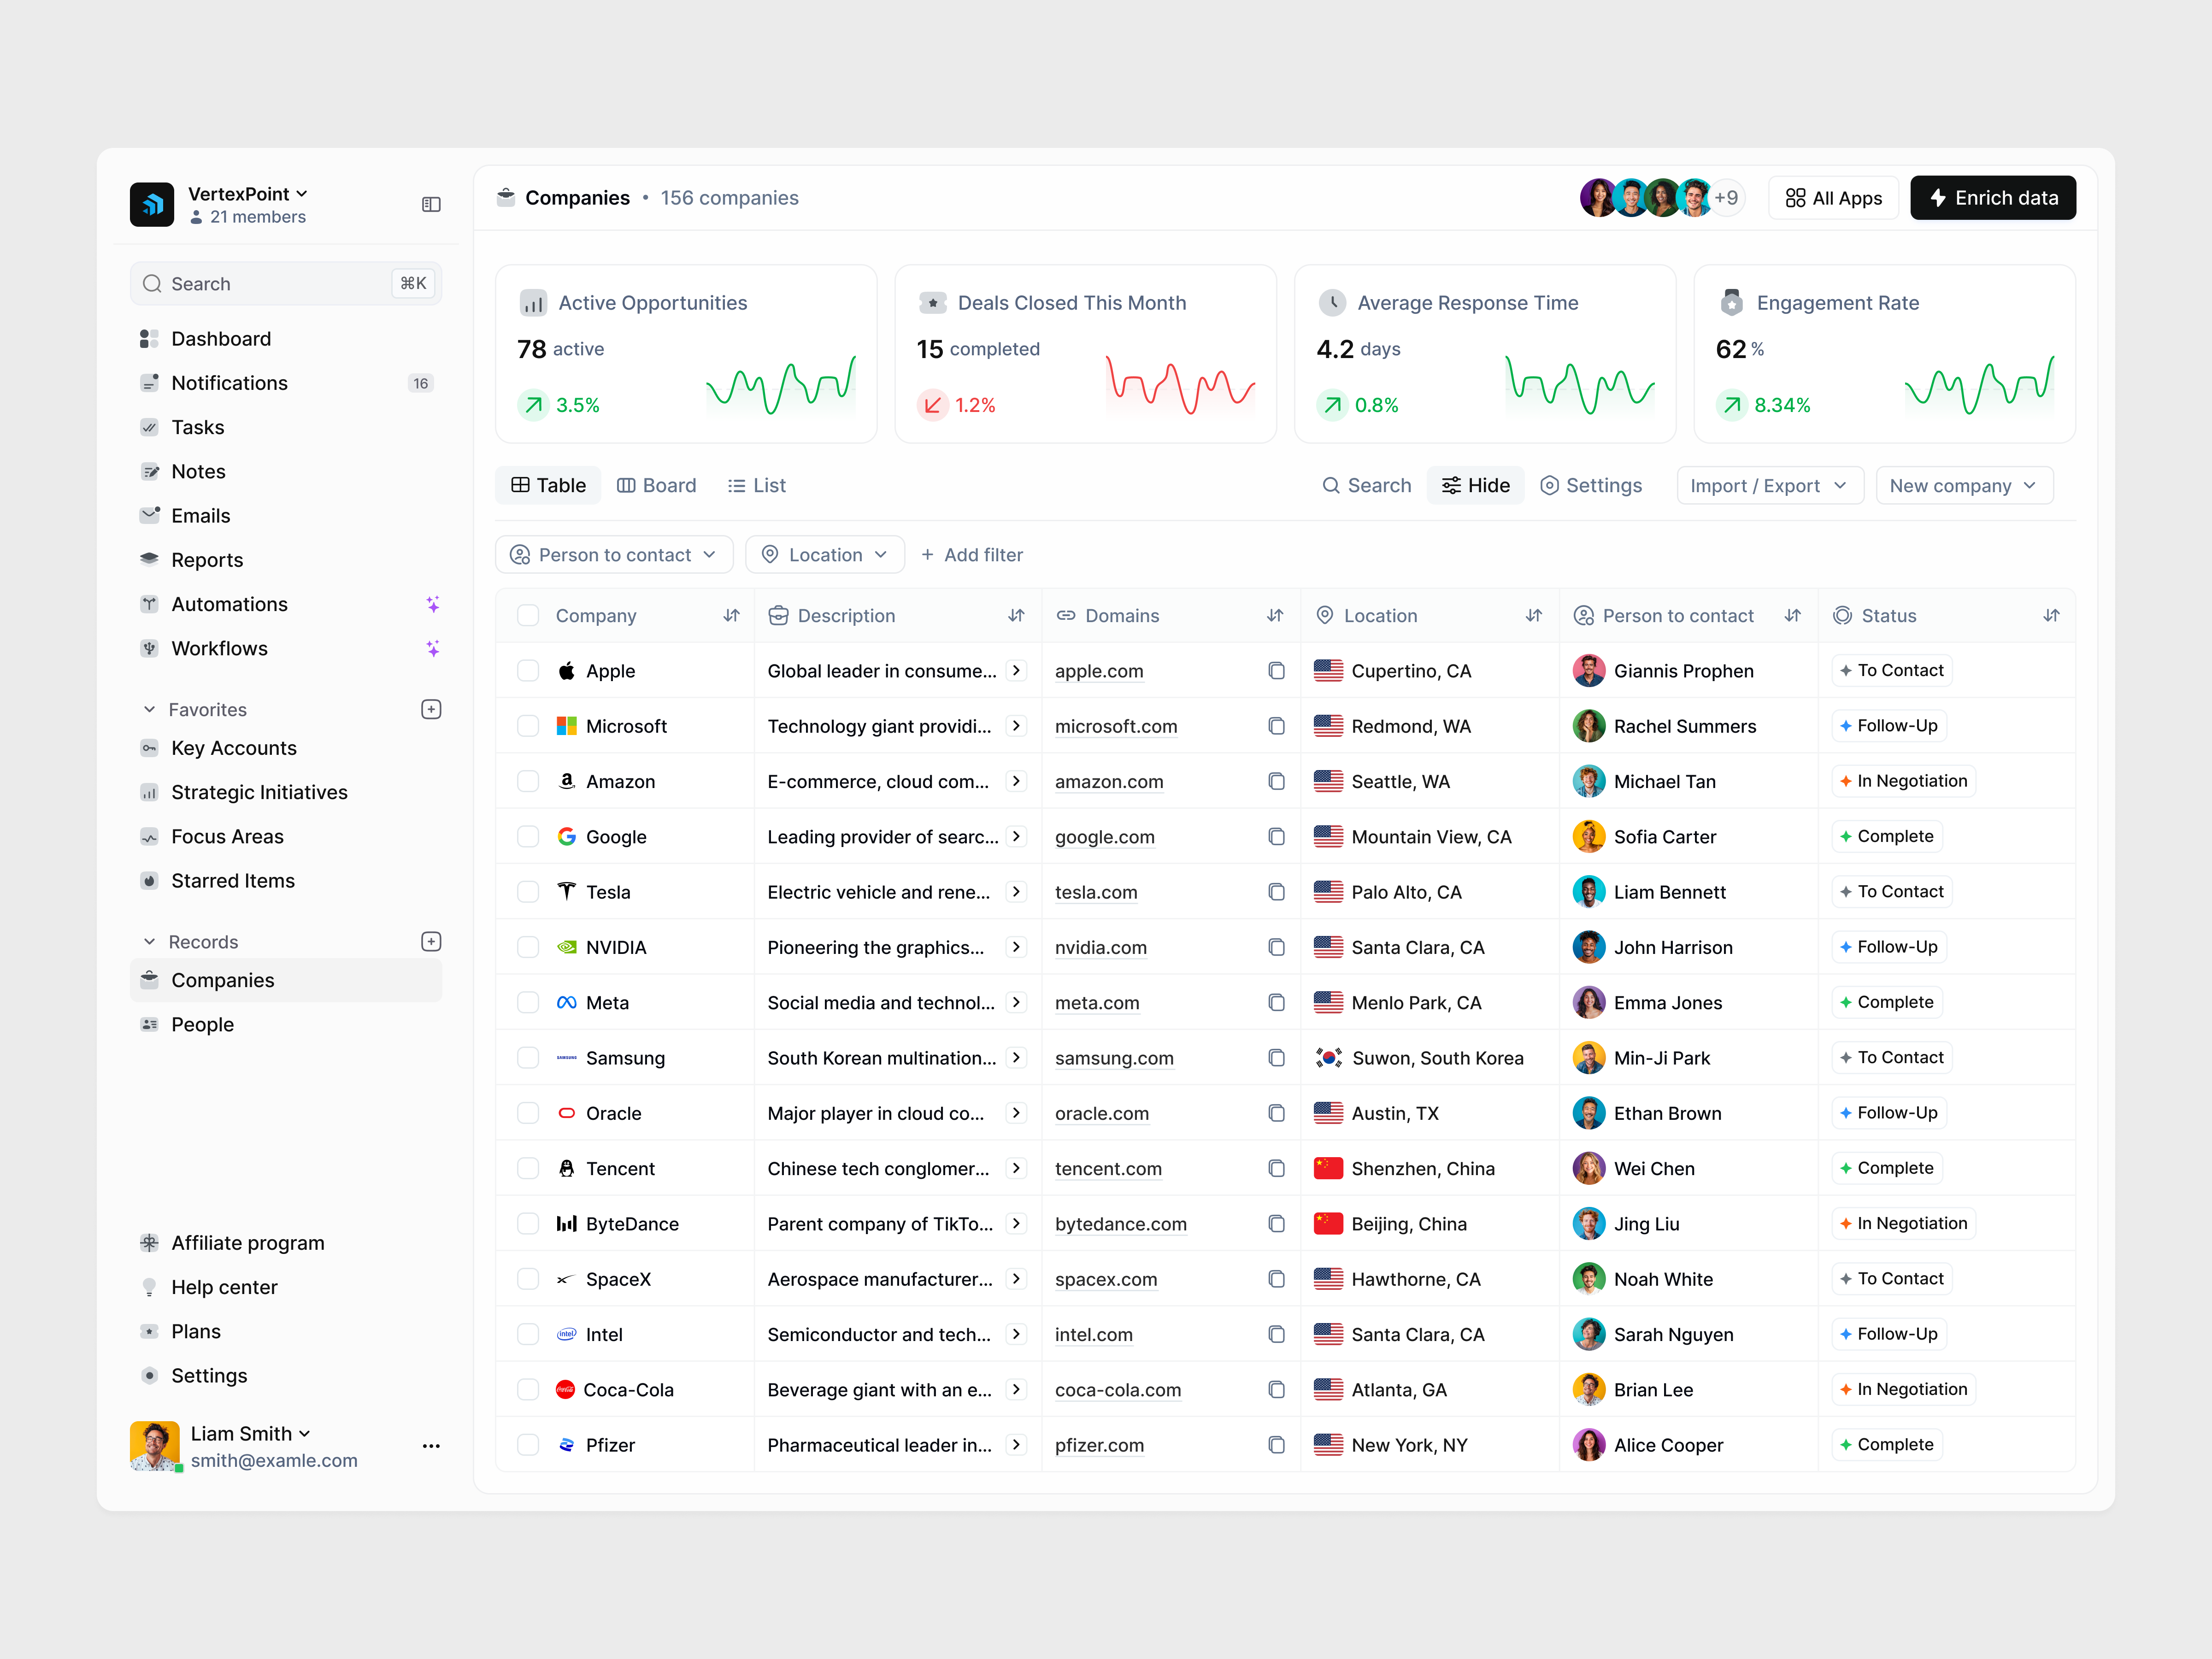Select the Apple row checkbox
Image resolution: width=2212 pixels, height=1659 pixels.
click(x=528, y=670)
